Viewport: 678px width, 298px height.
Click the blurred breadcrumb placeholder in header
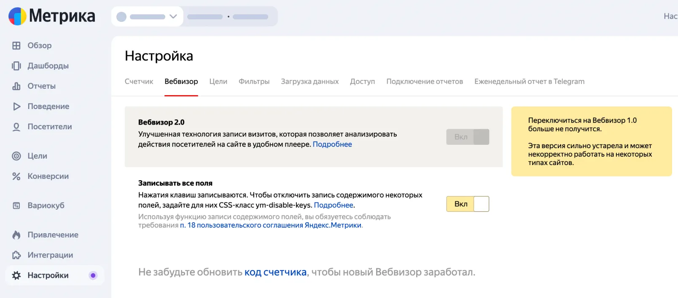228,17
